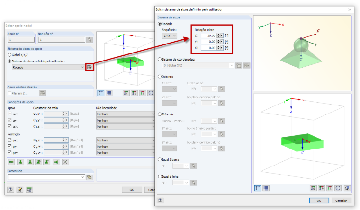Select the green arrow support type icon
Screen dimensions: 360x210
pyautogui.click(x=56, y=162)
